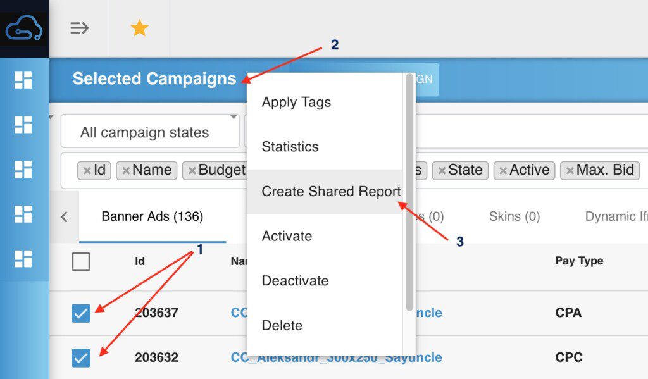Switch to the Banner Ads tab
Image resolution: width=648 pixels, height=379 pixels.
[152, 217]
